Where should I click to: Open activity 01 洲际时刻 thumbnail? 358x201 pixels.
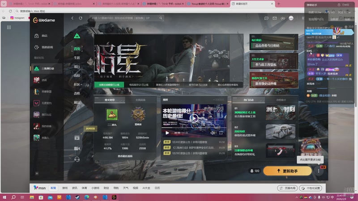(281, 113)
